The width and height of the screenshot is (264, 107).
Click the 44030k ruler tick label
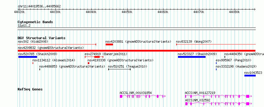pyautogui.click(x=55, y=12)
